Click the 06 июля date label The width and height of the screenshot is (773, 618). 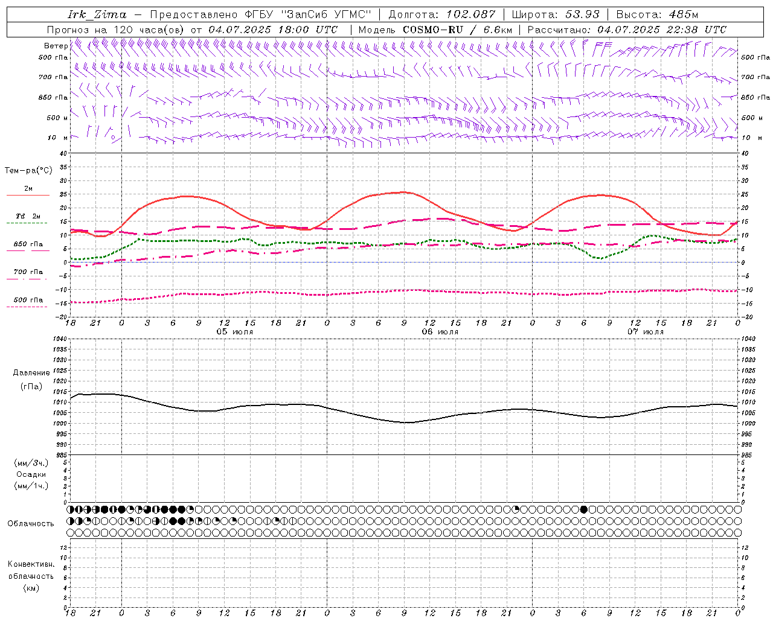pyautogui.click(x=440, y=332)
